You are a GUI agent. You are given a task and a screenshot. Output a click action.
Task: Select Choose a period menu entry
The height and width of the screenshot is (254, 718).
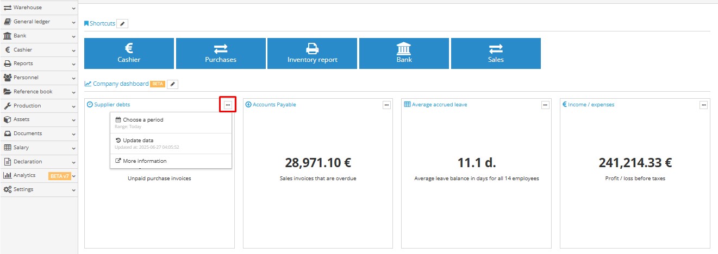tap(143, 120)
